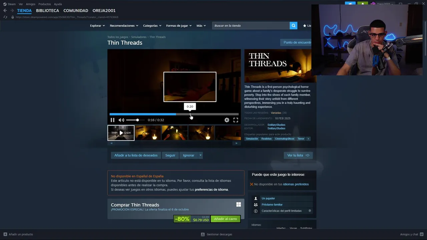Click the plus icon for Añadir un producto

pyautogui.click(x=5, y=234)
